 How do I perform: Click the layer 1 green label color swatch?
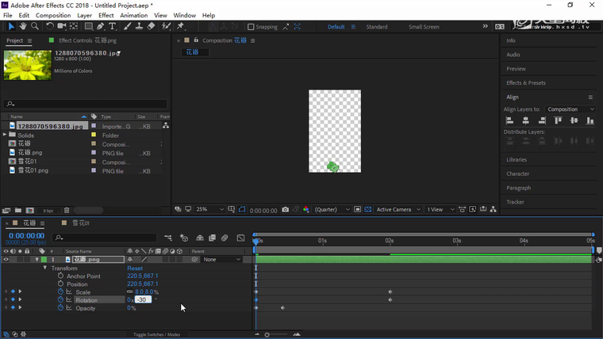(x=44, y=260)
